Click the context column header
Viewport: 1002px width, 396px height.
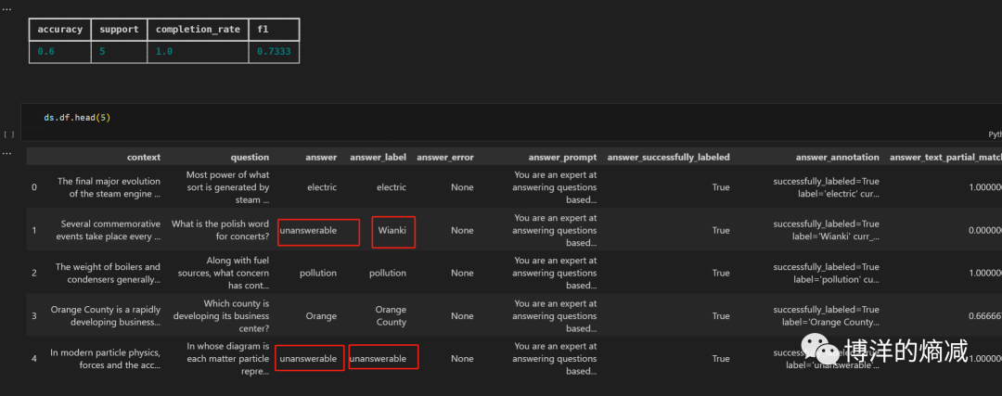144,157
